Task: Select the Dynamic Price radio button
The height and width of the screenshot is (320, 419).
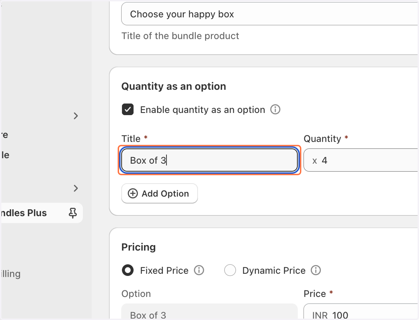Action: (230, 270)
